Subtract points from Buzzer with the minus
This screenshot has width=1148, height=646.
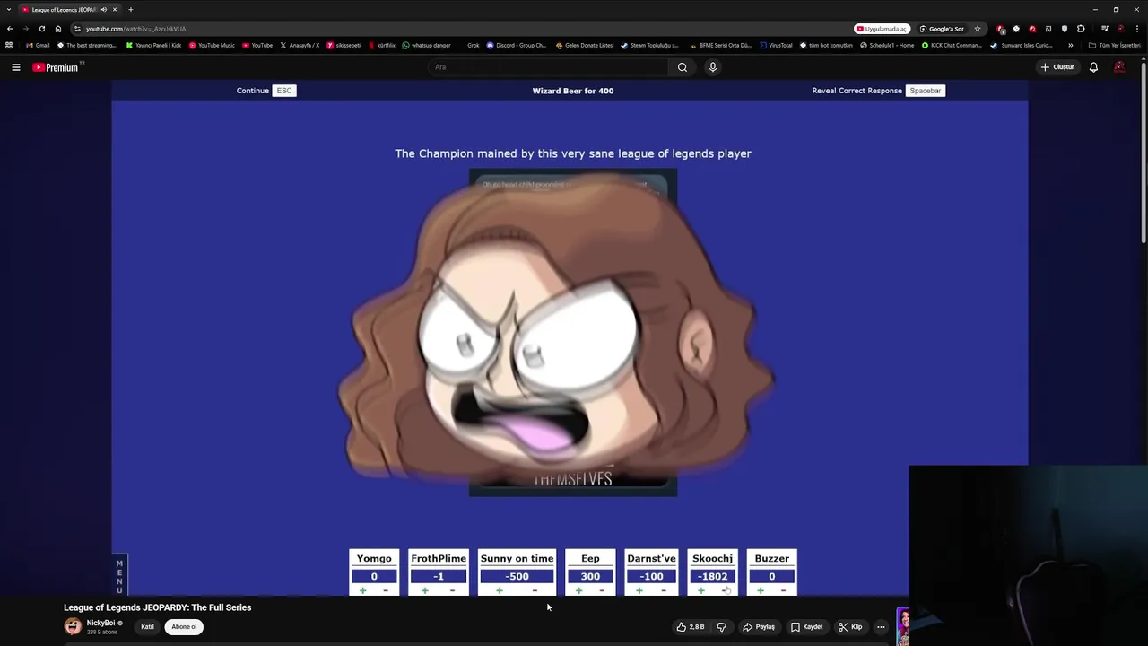[783, 590]
